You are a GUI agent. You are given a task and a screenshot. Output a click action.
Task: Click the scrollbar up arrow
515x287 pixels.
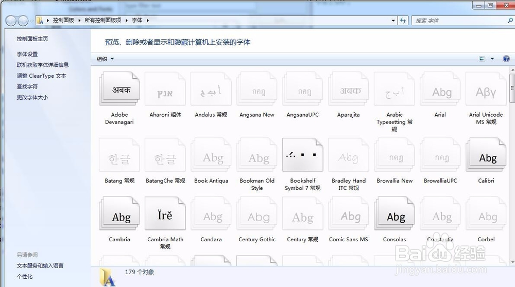coord(512,70)
